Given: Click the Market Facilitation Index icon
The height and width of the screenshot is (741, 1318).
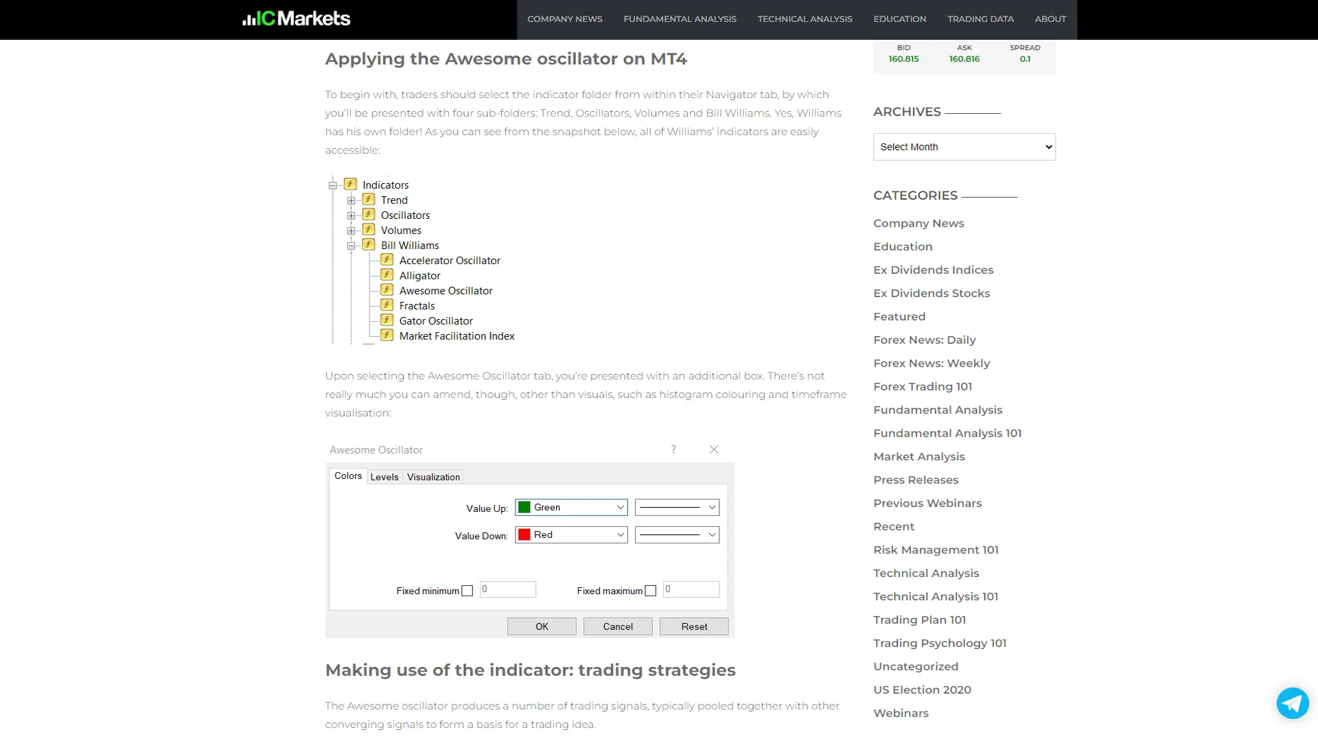Looking at the screenshot, I should 387,335.
